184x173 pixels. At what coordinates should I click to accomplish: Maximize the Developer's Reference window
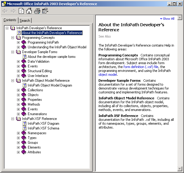[x=174, y=4]
